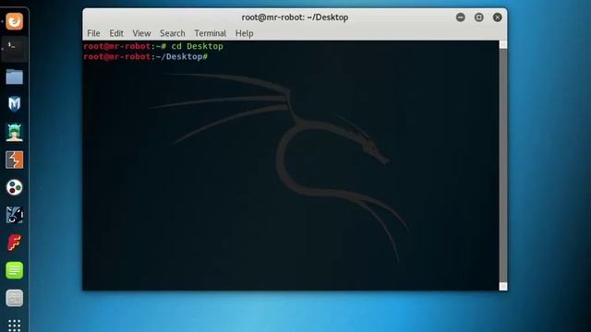Open Armitage from the dock
This screenshot has height=332, width=591.
click(15, 132)
